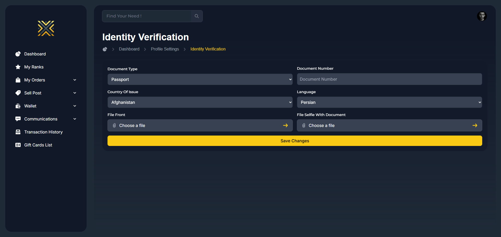Click the X logo in sidebar

(46, 28)
